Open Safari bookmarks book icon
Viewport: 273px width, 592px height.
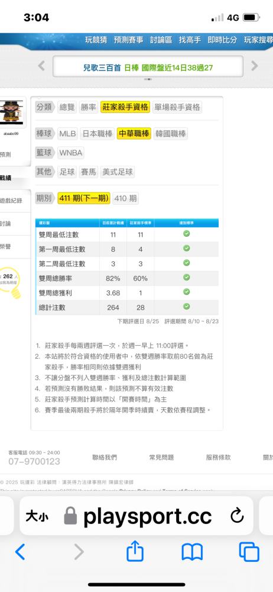[192, 552]
